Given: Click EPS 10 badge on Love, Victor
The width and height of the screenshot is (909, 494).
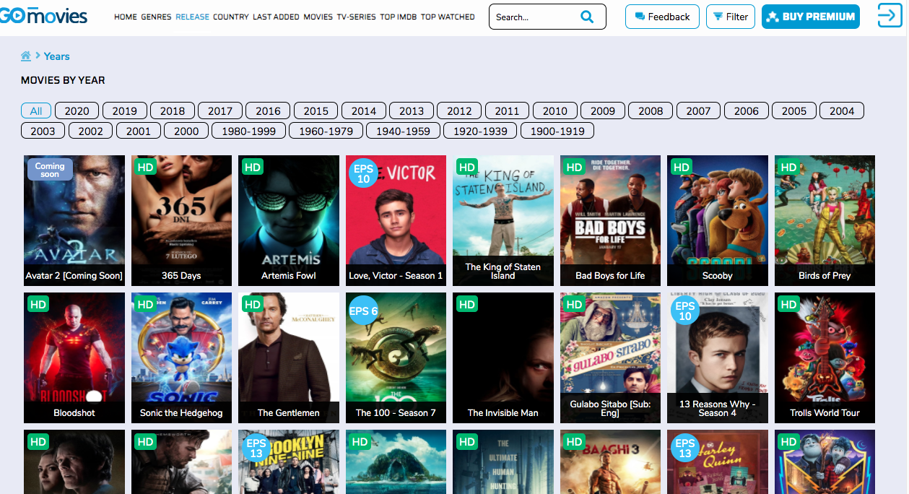Looking at the screenshot, I should coord(363,173).
